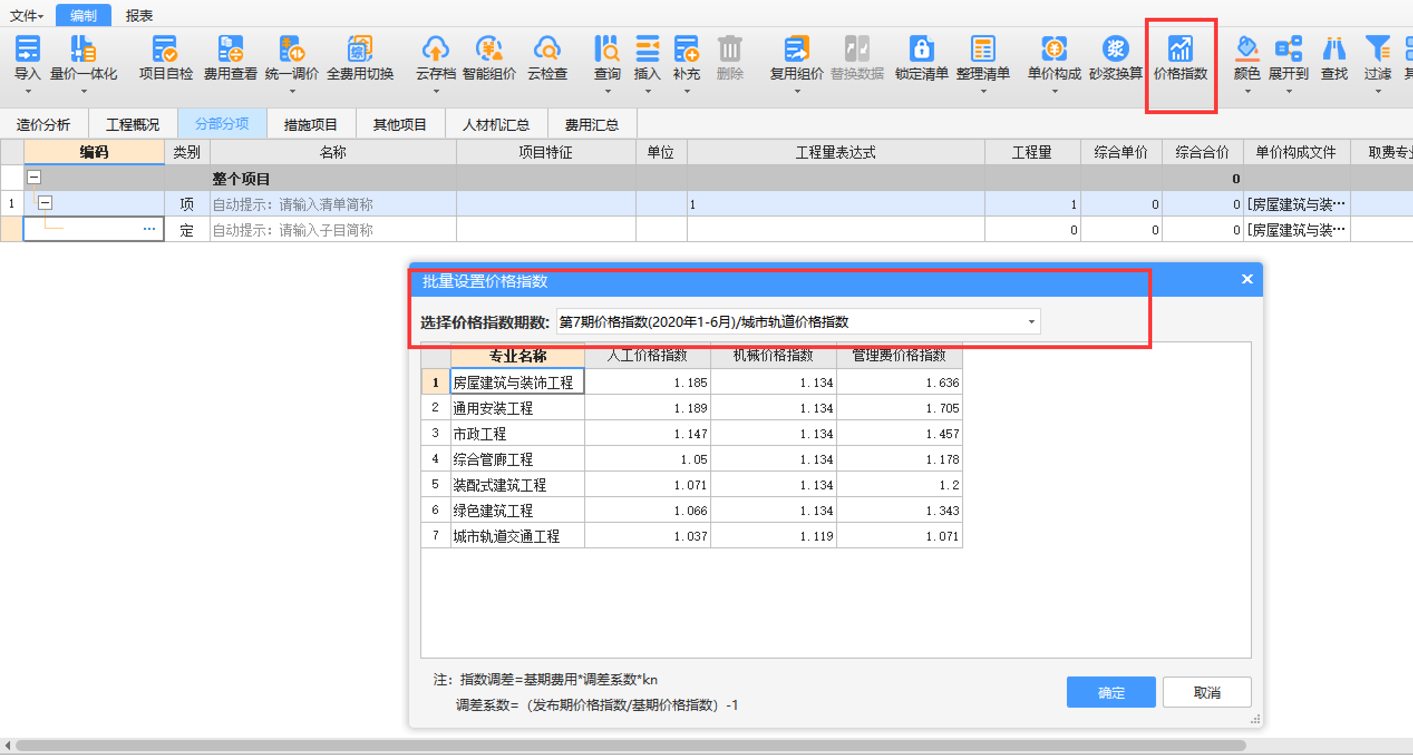Image resolution: width=1413 pixels, height=755 pixels.
Task: Collapse row 1 项 tree node
Action: (x=45, y=203)
